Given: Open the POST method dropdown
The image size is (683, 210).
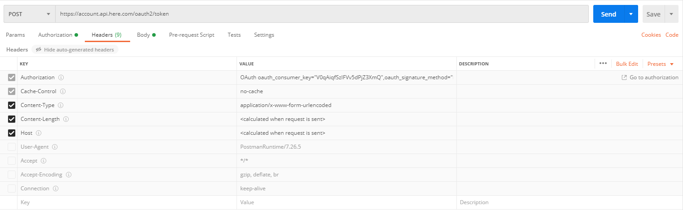Looking at the screenshot, I should tap(29, 14).
